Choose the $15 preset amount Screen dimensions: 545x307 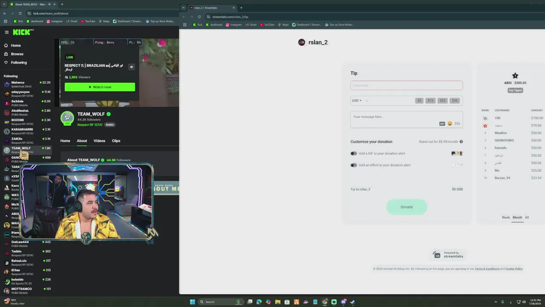430,101
